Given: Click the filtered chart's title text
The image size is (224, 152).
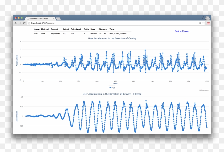Looking at the screenshot, I should (112, 94).
